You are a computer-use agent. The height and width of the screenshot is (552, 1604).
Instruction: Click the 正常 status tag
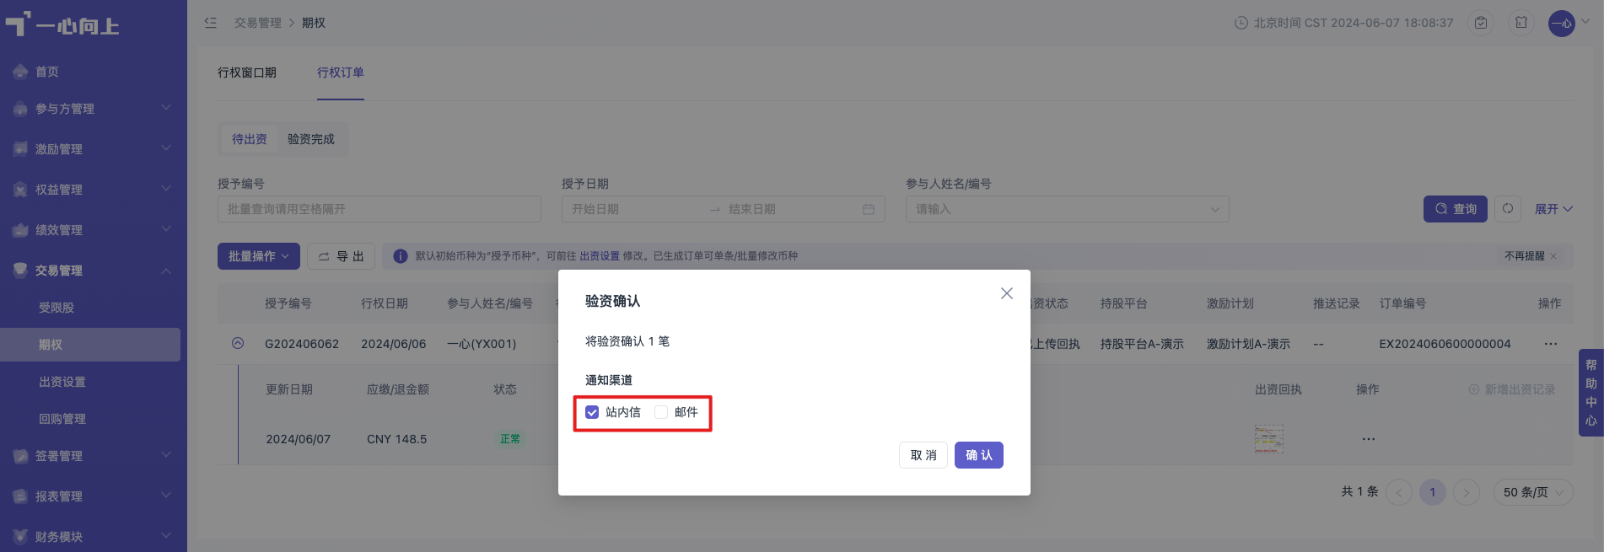[510, 439]
